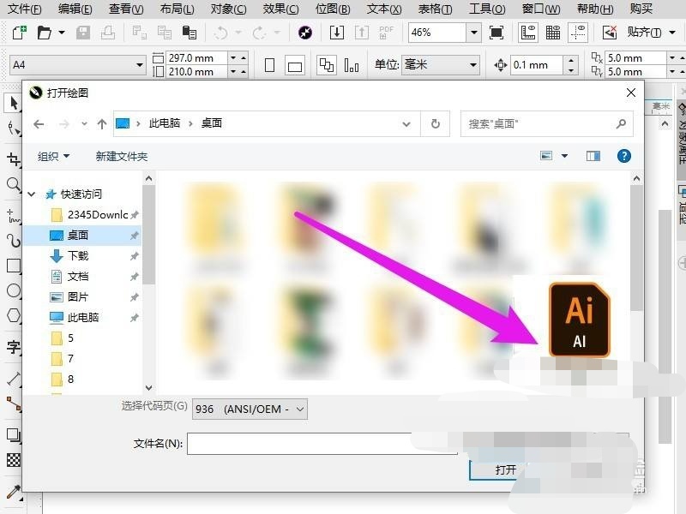Expand the address bar path history dropdown
This screenshot has height=514, width=686.
406,124
